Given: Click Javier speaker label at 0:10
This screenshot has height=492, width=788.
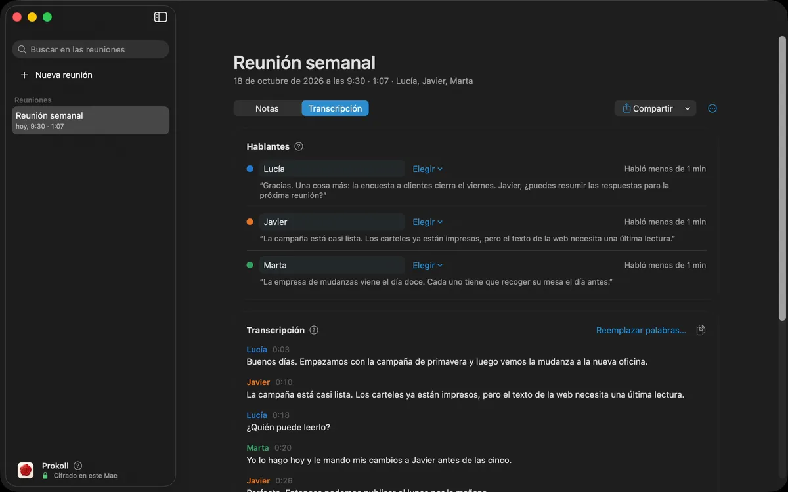Looking at the screenshot, I should [258, 382].
